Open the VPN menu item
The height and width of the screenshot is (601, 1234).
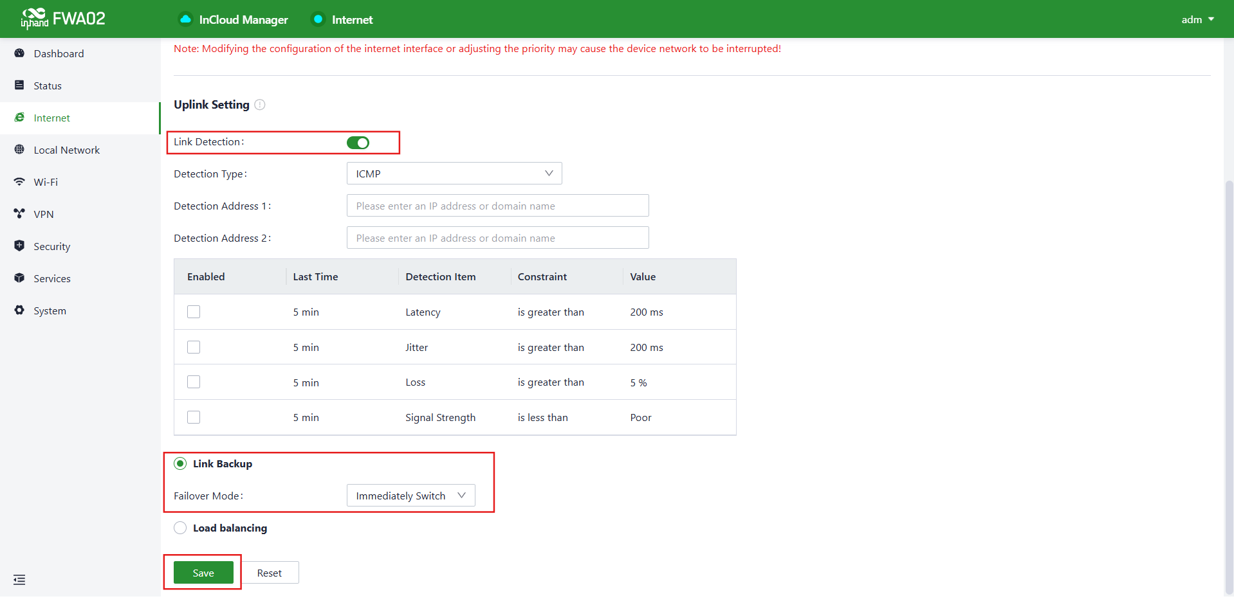[x=80, y=214]
